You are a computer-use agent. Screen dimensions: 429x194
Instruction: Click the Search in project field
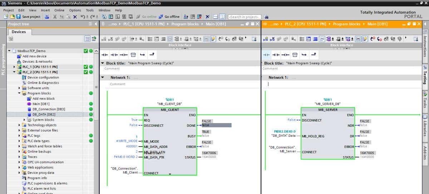pyautogui.click(x=245, y=17)
